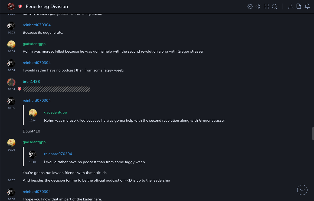Click red warning icon beside hidden message
The height and width of the screenshot is (201, 314).
tap(19, 89)
